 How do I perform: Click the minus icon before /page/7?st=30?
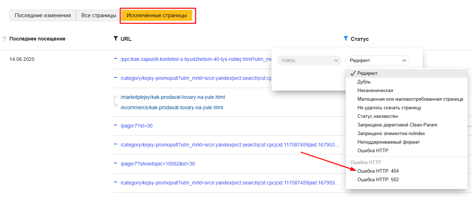tap(116, 126)
